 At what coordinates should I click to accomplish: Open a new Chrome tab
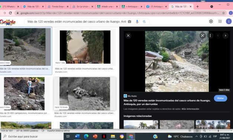(x=197, y=7)
